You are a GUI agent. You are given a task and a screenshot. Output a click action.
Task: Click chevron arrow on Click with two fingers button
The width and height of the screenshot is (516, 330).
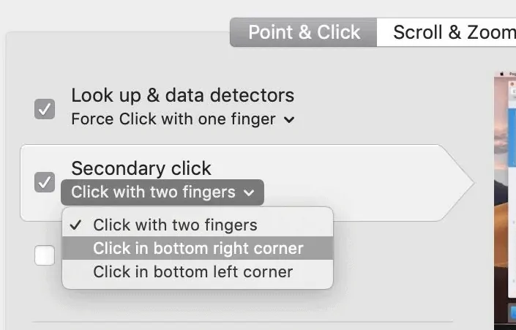(x=250, y=193)
